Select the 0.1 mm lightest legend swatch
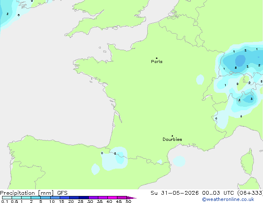Viewport: 263px width, 203px height. point(7,198)
